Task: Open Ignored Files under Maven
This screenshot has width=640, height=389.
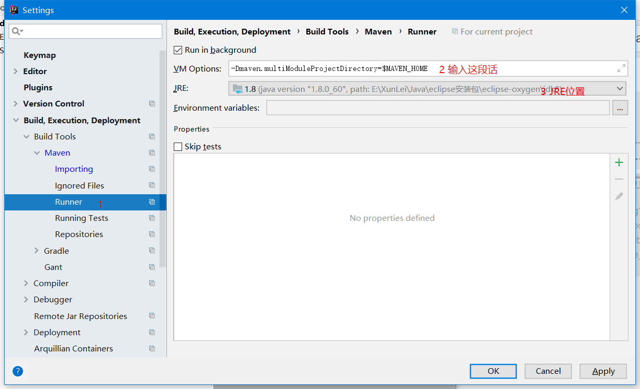Action: pyautogui.click(x=80, y=186)
